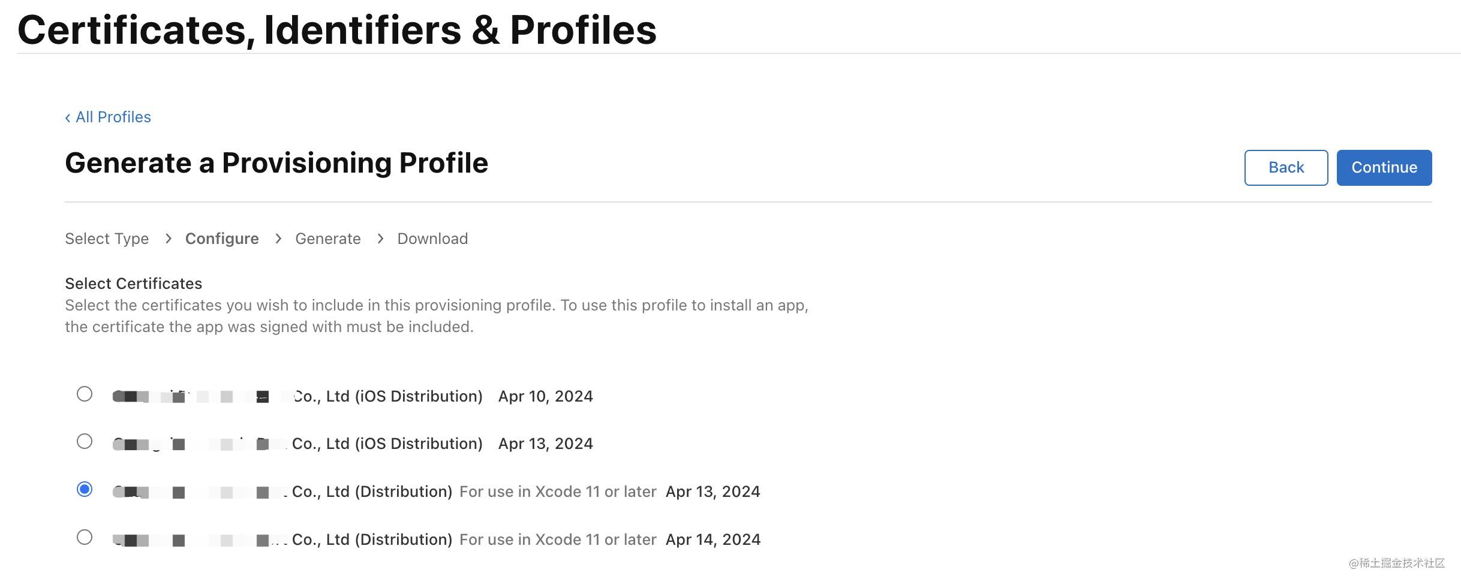This screenshot has width=1461, height=585.
Task: Choose Distribution certificate dated Apr 14, 2024
Action: [85, 537]
